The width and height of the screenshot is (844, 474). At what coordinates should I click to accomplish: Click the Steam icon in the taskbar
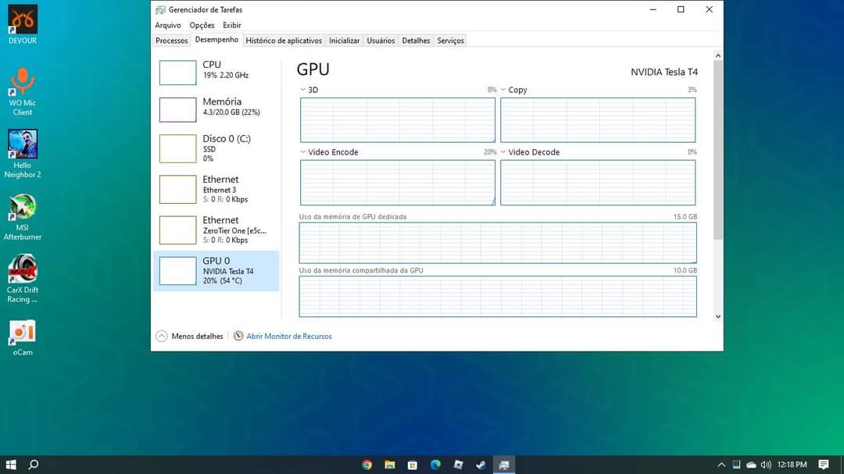pyautogui.click(x=481, y=465)
